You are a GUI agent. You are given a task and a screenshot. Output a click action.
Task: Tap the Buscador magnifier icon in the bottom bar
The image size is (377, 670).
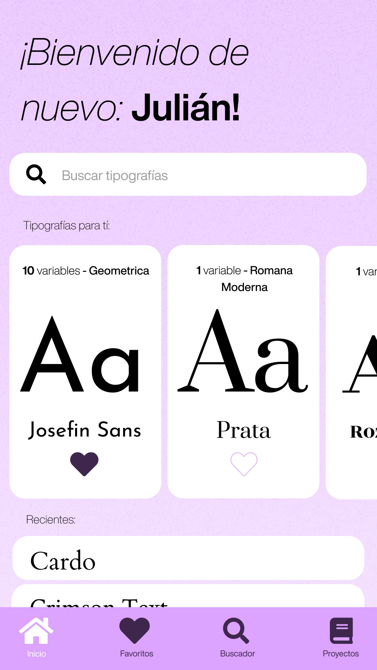pyautogui.click(x=236, y=631)
